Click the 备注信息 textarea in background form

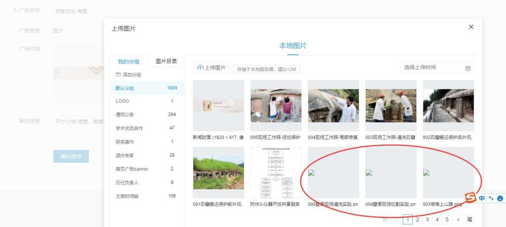(x=78, y=129)
